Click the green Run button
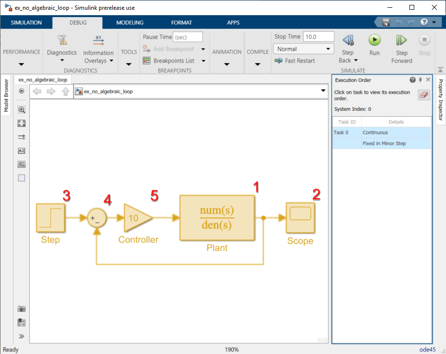 [x=374, y=40]
